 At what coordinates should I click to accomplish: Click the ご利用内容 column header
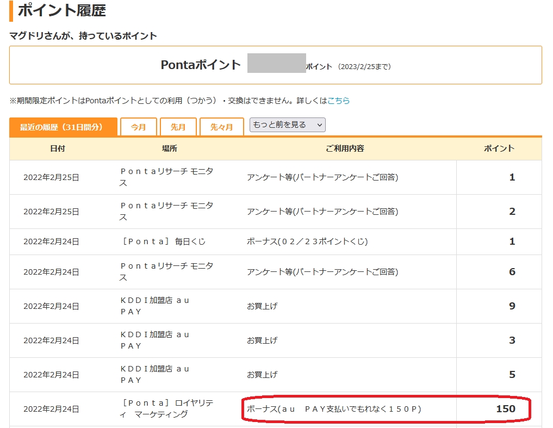tap(345, 148)
